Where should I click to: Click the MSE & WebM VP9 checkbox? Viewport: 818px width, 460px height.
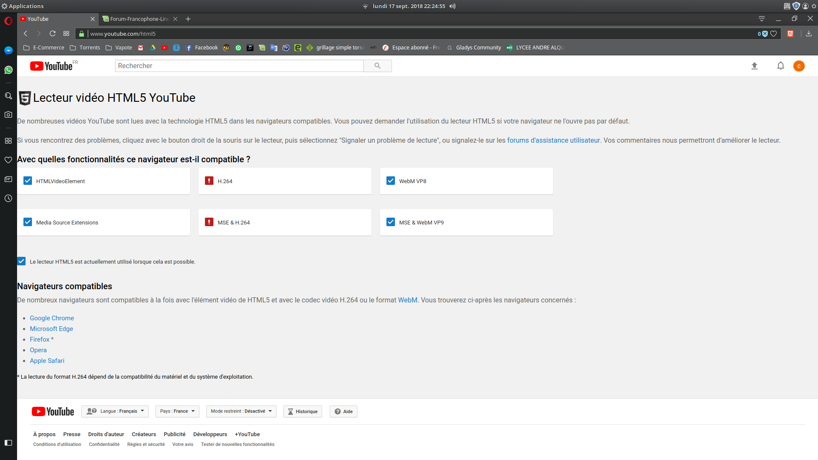click(390, 222)
